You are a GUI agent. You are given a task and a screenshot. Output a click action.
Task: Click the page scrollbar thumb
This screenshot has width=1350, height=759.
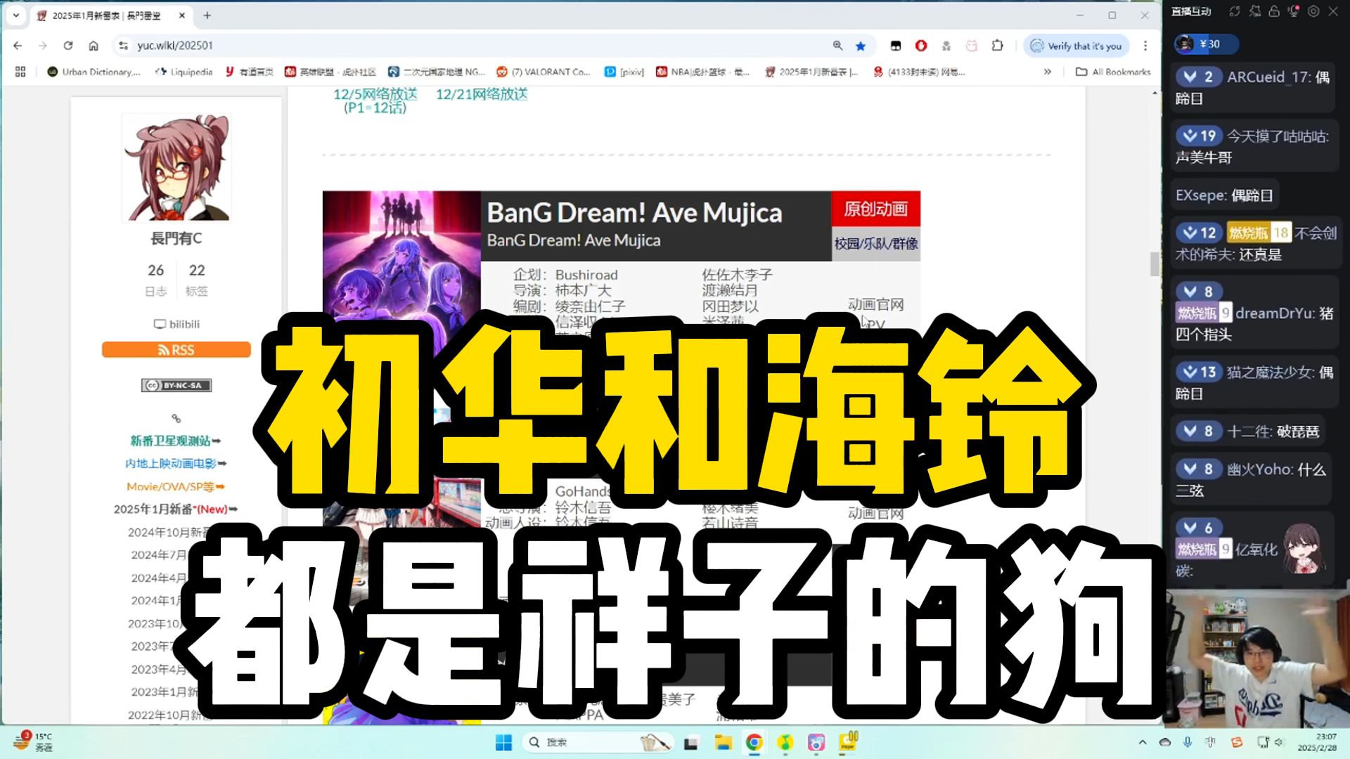click(x=1155, y=264)
